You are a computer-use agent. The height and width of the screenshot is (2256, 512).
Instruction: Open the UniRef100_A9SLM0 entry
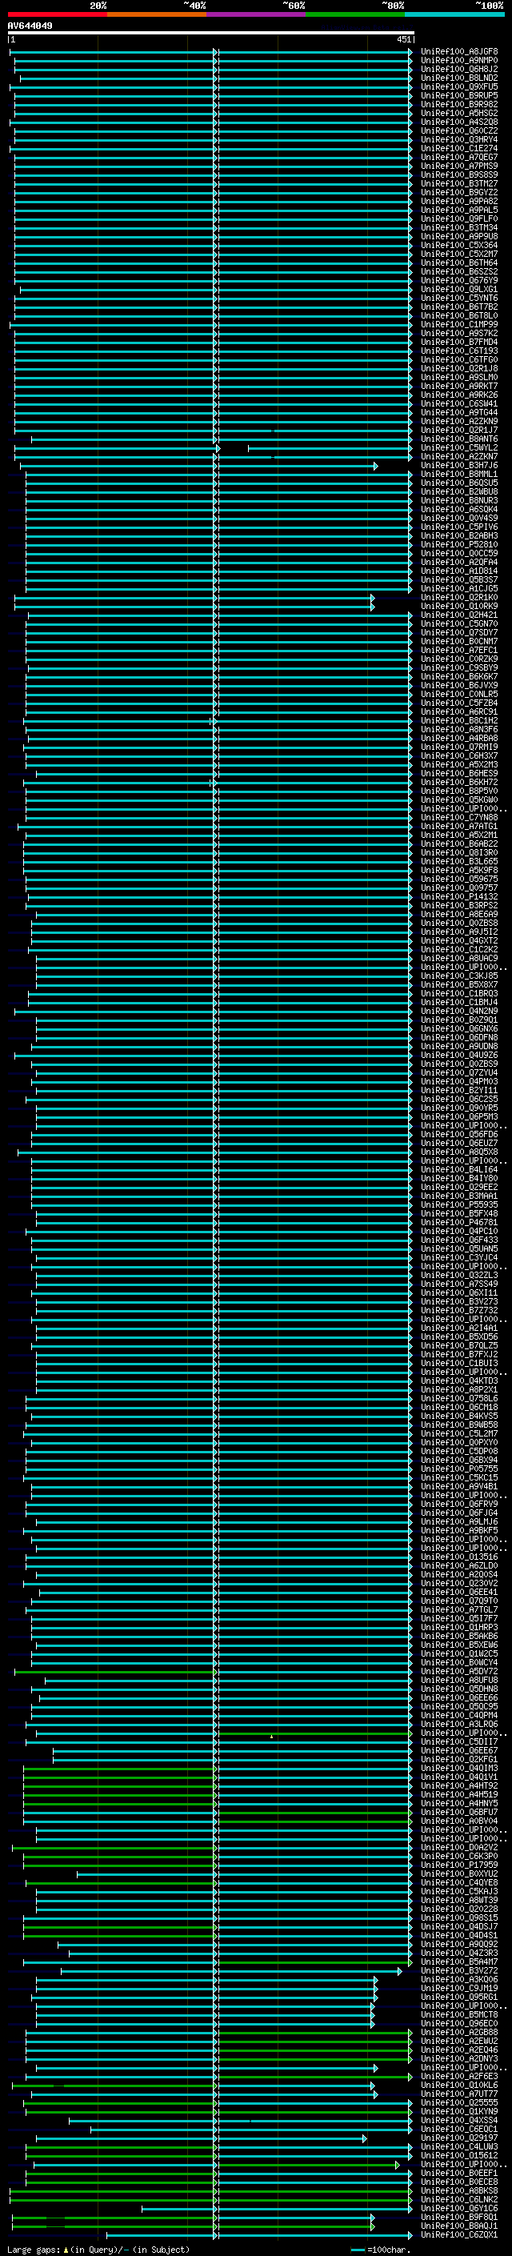click(x=458, y=378)
